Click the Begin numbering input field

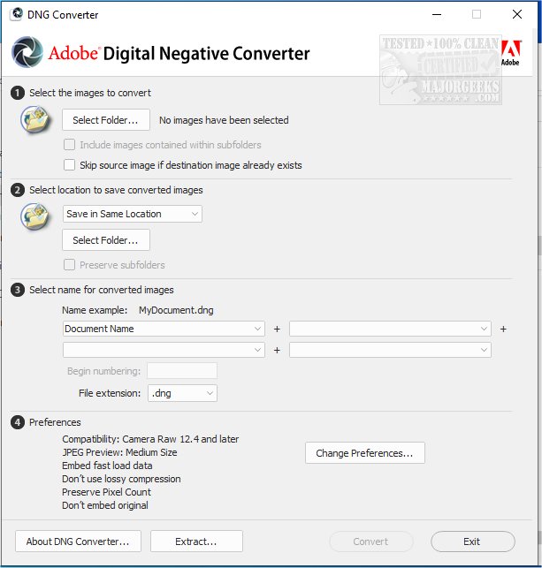click(181, 371)
